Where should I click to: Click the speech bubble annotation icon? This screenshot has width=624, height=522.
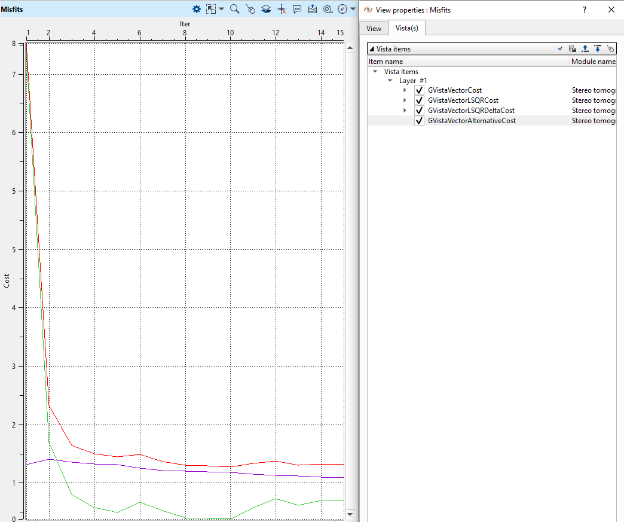click(297, 9)
